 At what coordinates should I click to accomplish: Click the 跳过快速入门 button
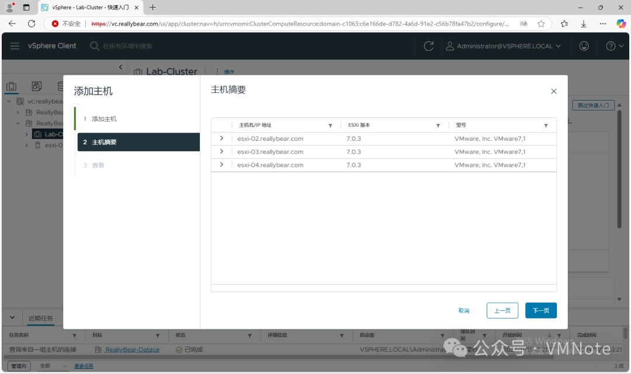pos(593,105)
